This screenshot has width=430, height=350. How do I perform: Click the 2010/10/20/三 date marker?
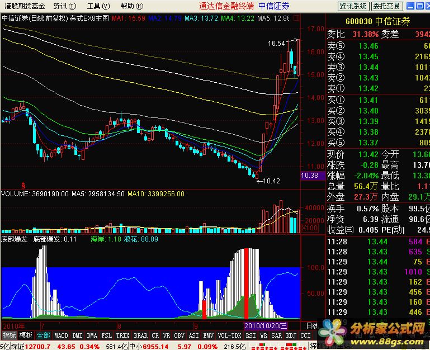pyautogui.click(x=266, y=326)
